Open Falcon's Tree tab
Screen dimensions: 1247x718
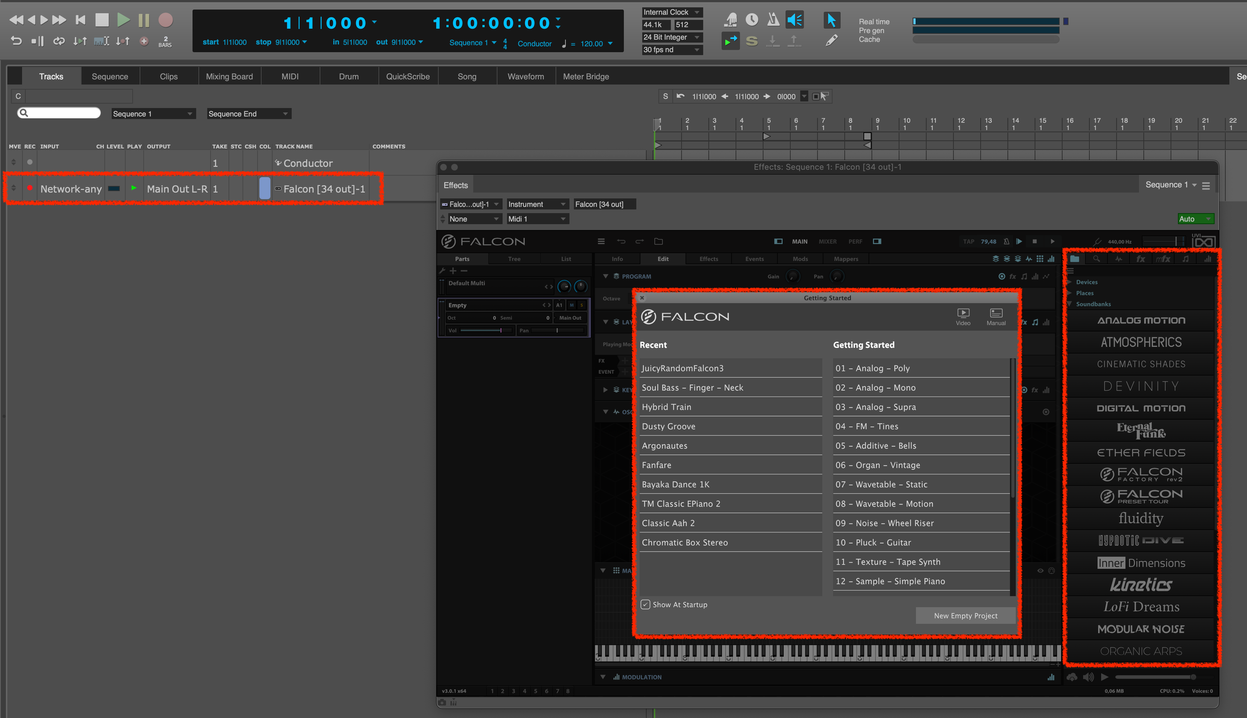click(x=514, y=258)
